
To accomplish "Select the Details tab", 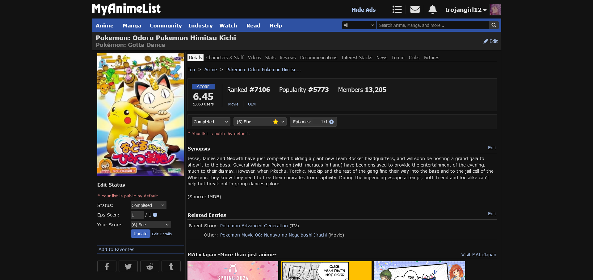I will [196, 58].
